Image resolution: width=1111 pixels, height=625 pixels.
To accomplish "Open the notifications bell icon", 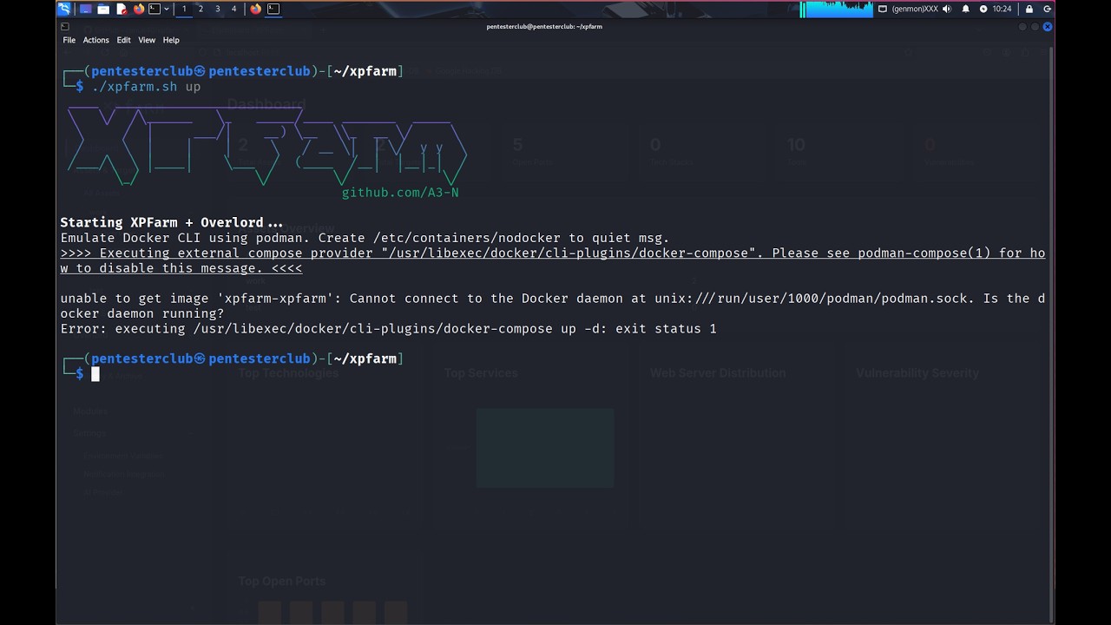I will (x=965, y=9).
